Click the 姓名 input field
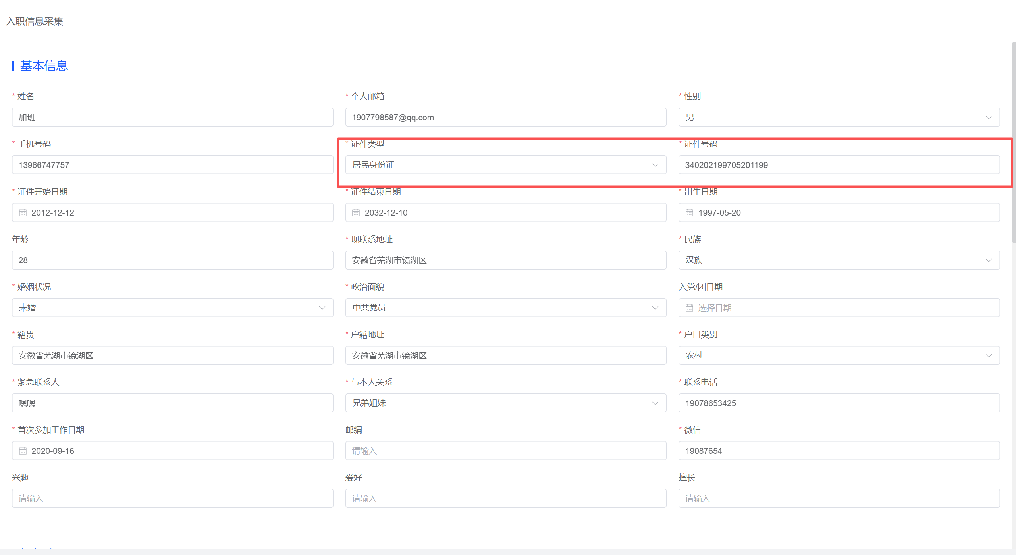1016x555 pixels. click(x=172, y=118)
